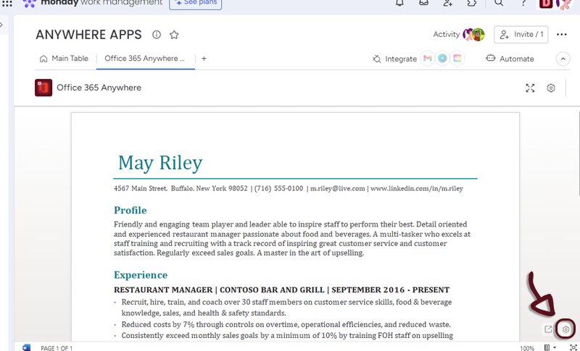This screenshot has width=580, height=351.
Task: Collapse the board header with chevron
Action: (x=563, y=59)
